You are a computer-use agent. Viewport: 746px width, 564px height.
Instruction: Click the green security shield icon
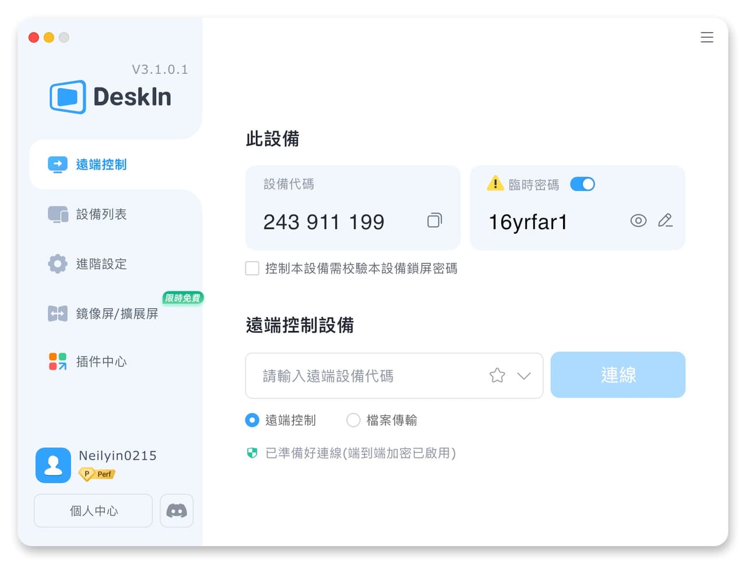[252, 453]
